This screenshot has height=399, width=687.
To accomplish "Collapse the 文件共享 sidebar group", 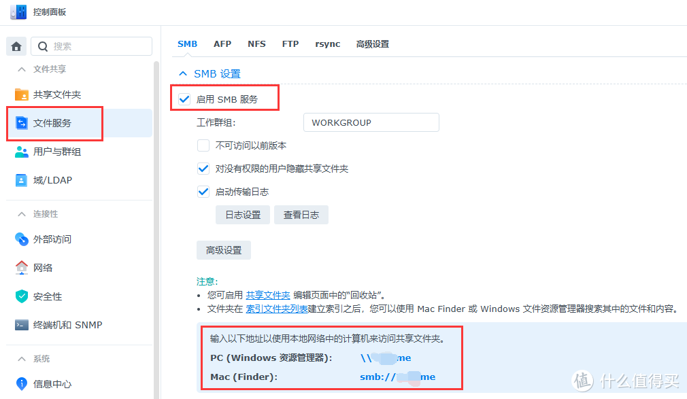I will [x=22, y=67].
